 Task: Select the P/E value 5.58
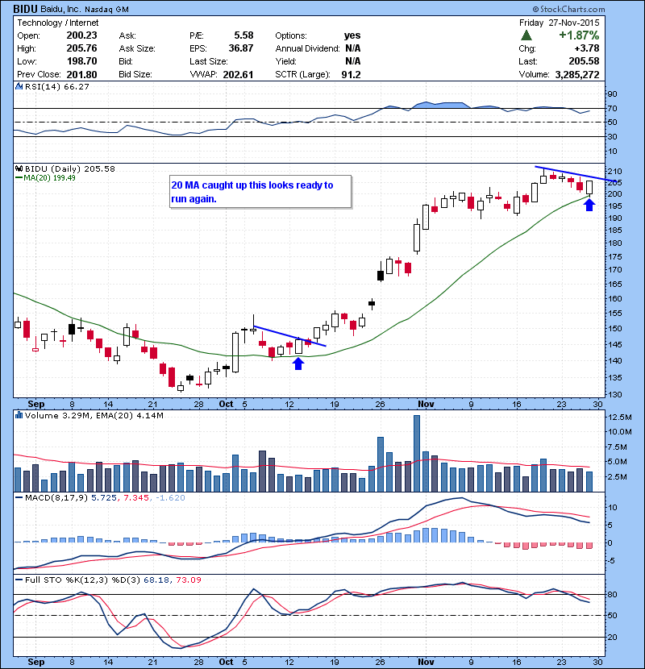(x=243, y=35)
